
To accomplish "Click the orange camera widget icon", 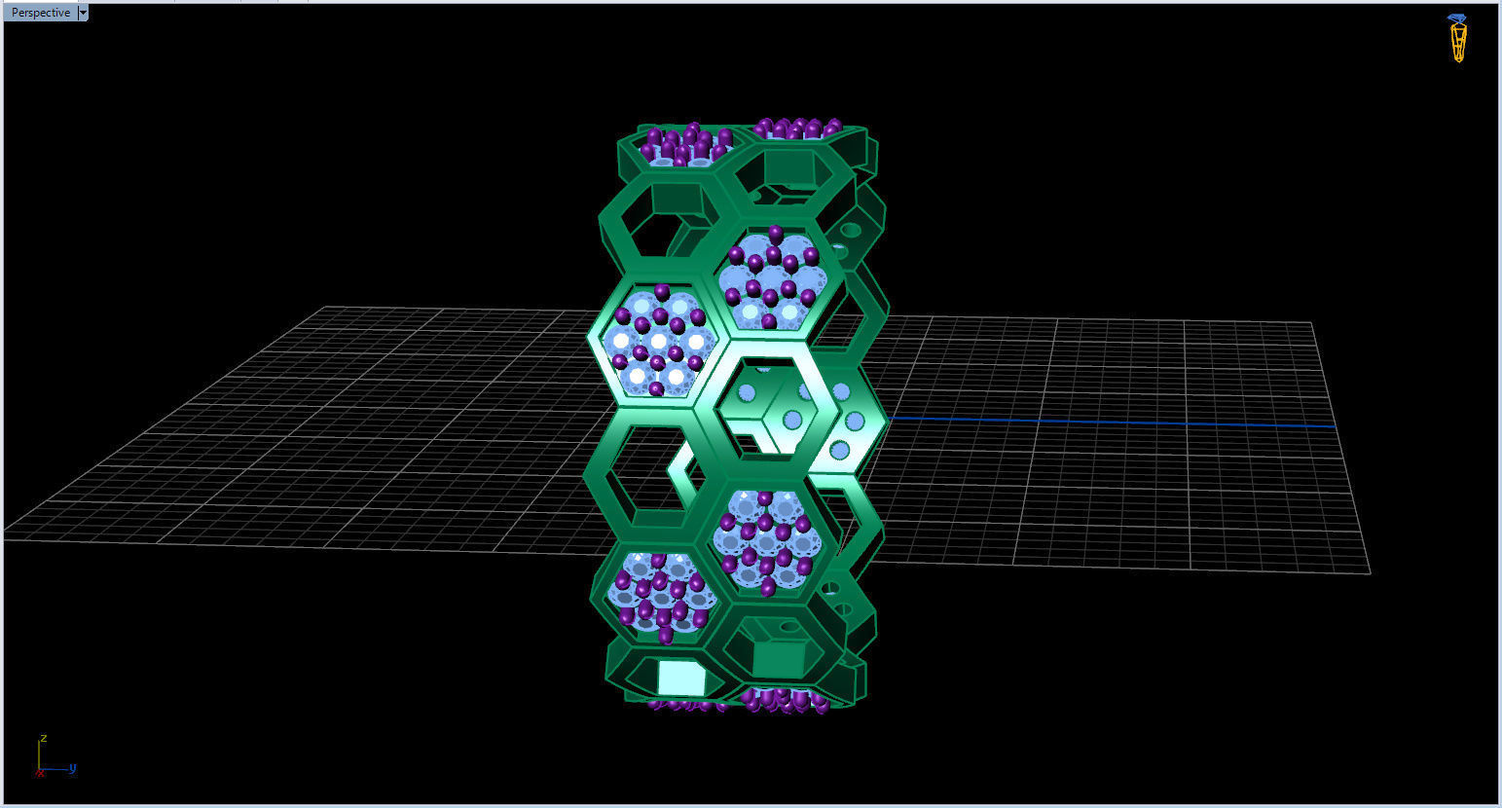I will [x=1457, y=39].
